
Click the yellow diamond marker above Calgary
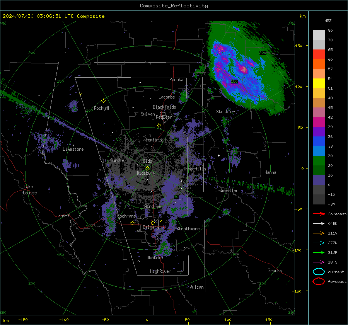tap(153, 223)
